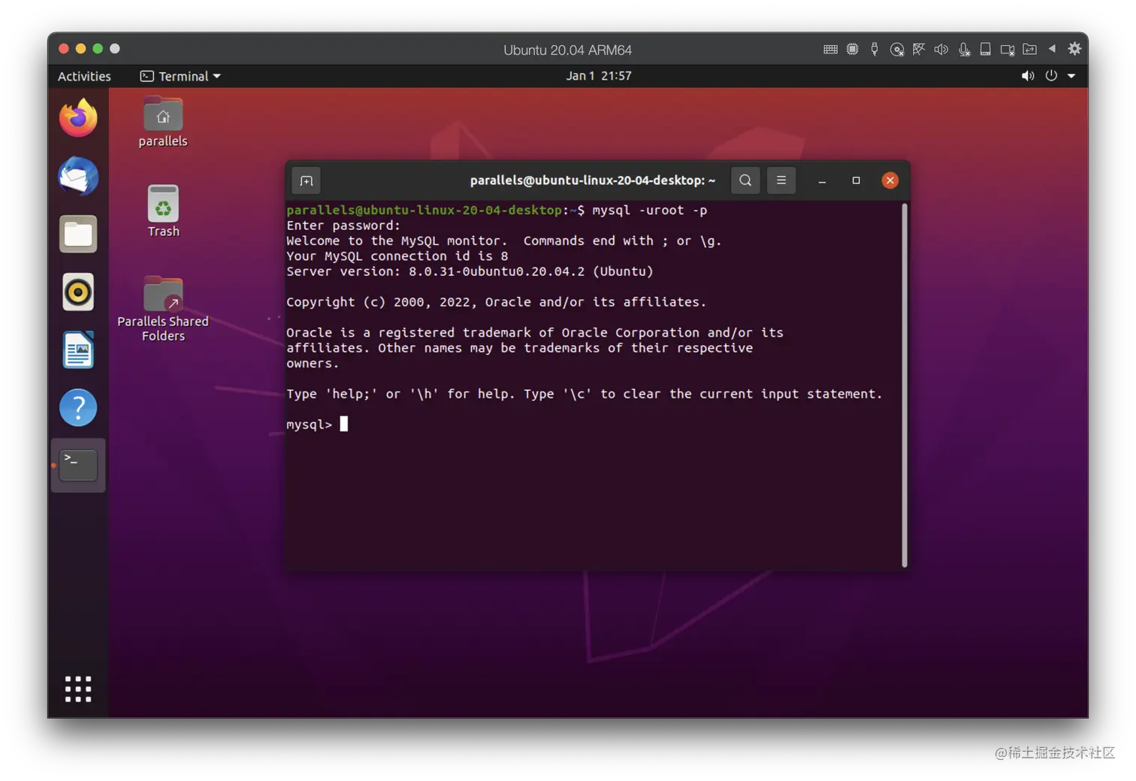The height and width of the screenshot is (781, 1136).
Task: Click the terminal vertical scrollbar
Action: click(x=905, y=385)
